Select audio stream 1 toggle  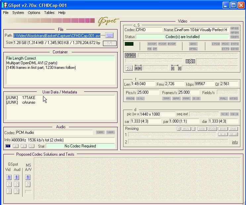click(x=8, y=146)
